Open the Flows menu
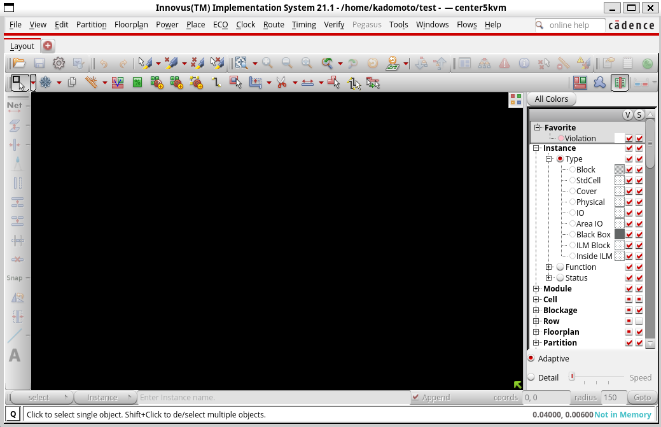The height and width of the screenshot is (427, 661). point(467,25)
